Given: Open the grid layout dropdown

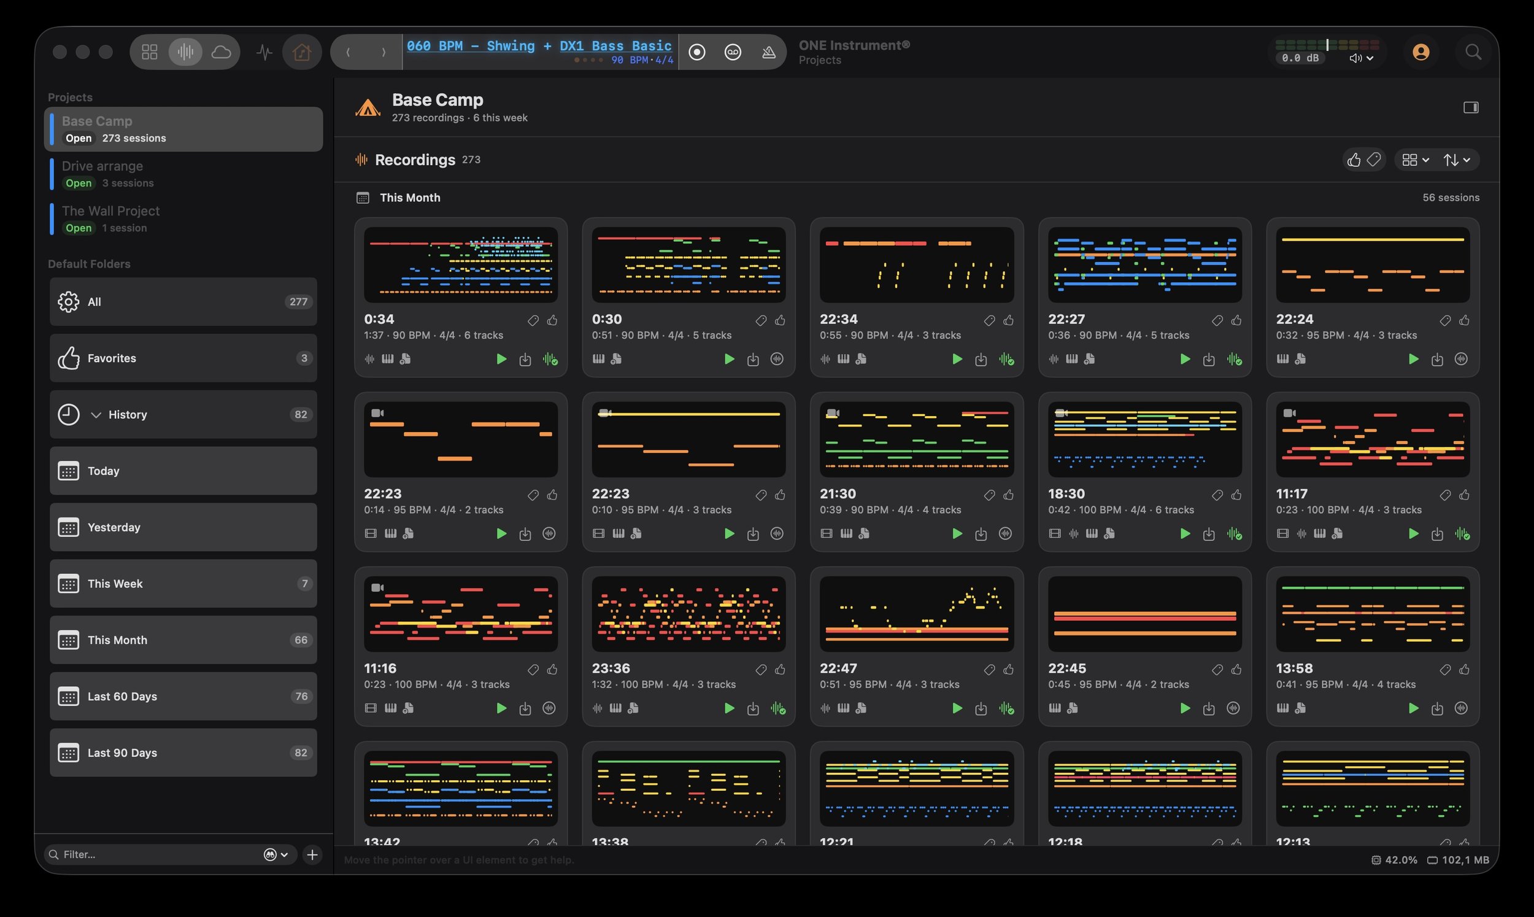Looking at the screenshot, I should coord(1415,160).
